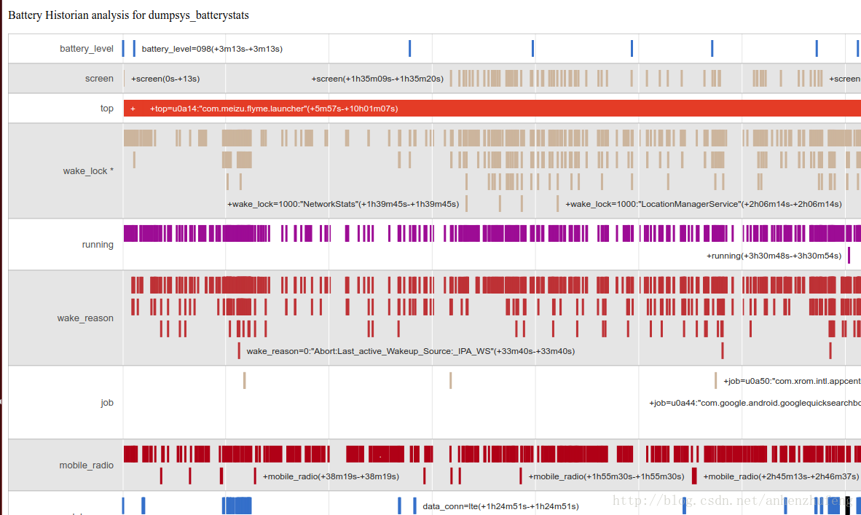Click the +screen(0s-+13s) annotation
The image size is (861, 515).
[165, 79]
